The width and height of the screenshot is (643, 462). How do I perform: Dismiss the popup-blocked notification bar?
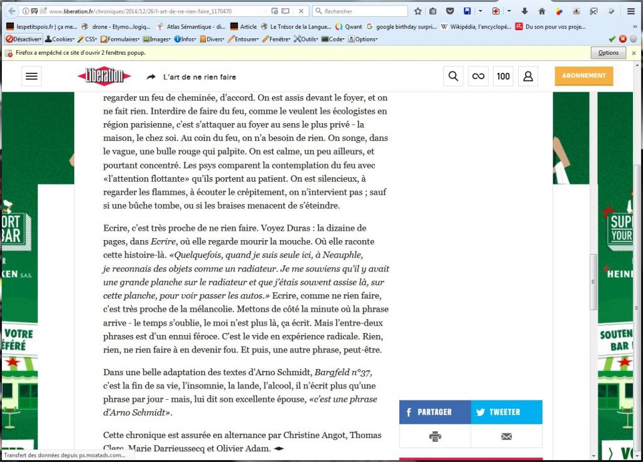[634, 53]
